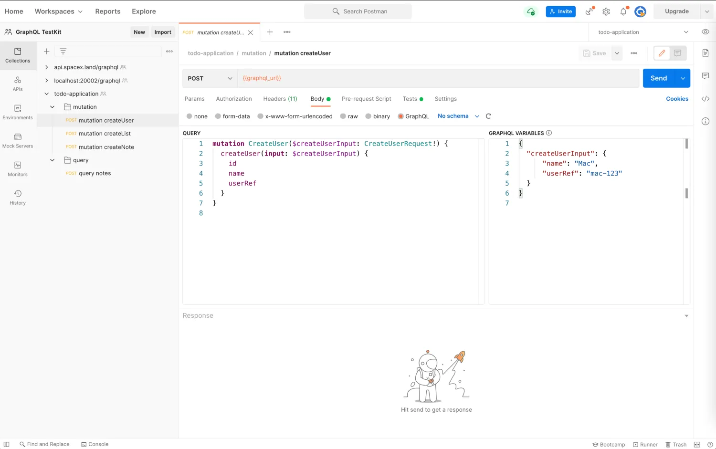The height and width of the screenshot is (449, 716).
Task: Collapse the mutation folder
Action: point(53,107)
